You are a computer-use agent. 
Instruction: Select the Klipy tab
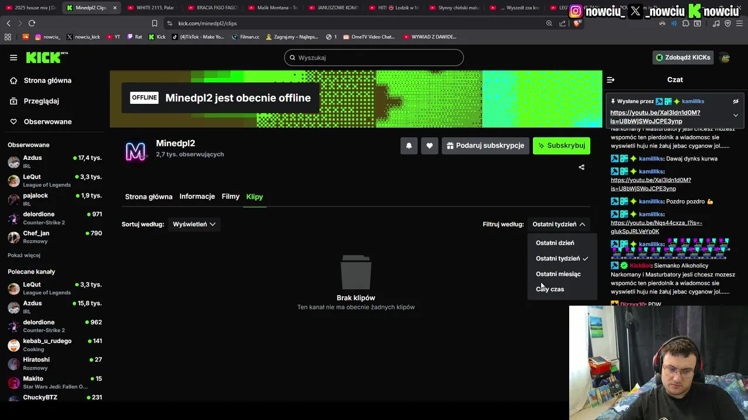click(254, 197)
